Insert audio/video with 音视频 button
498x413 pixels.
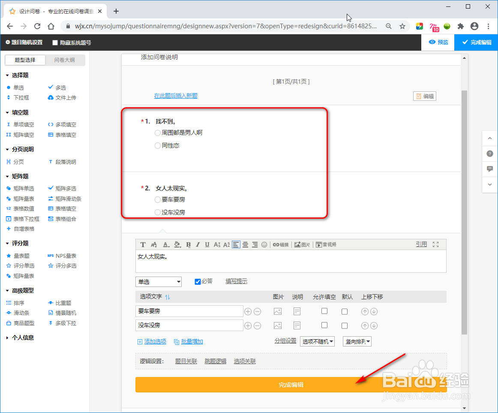(326, 244)
